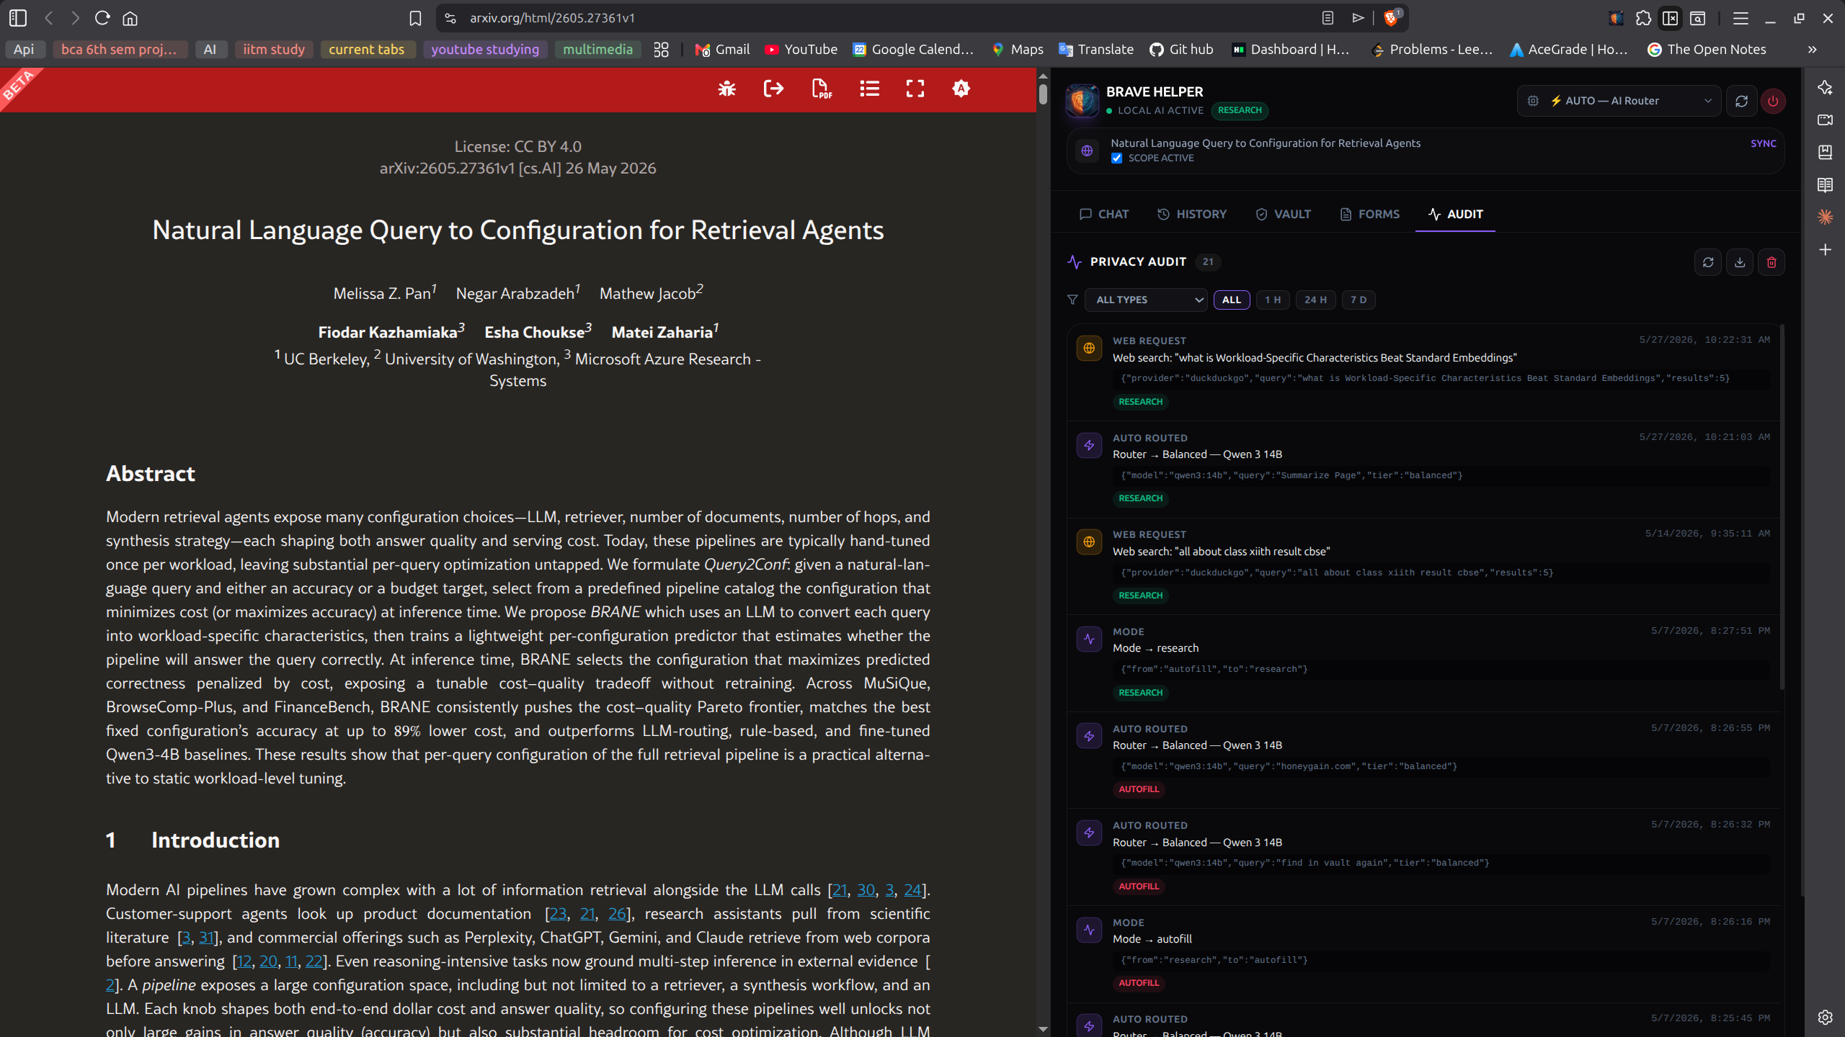The height and width of the screenshot is (1037, 1845).
Task: Click scrollbar down arrow of the page
Action: (x=1043, y=1029)
